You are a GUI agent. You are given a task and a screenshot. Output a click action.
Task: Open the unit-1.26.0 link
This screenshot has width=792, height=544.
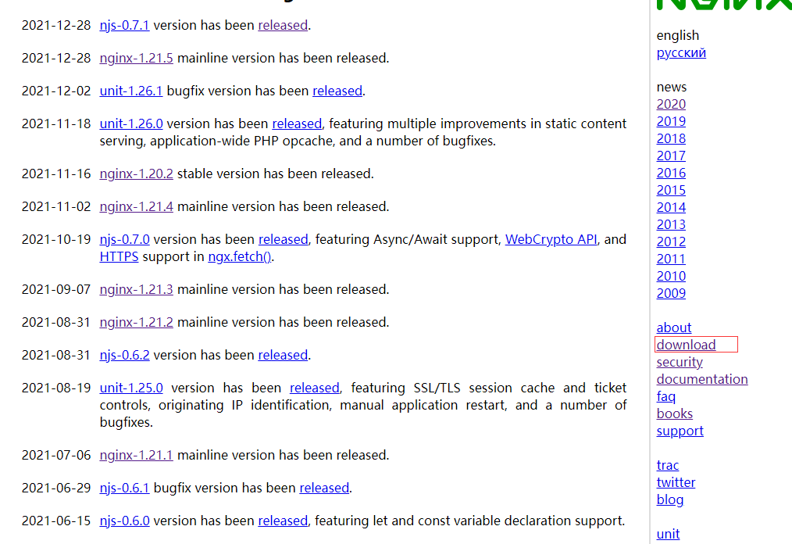click(x=131, y=123)
